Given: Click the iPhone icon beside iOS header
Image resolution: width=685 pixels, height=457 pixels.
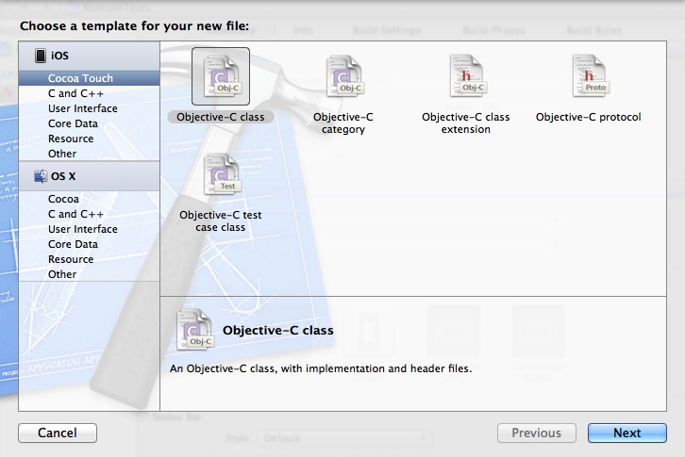Looking at the screenshot, I should tap(40, 57).
